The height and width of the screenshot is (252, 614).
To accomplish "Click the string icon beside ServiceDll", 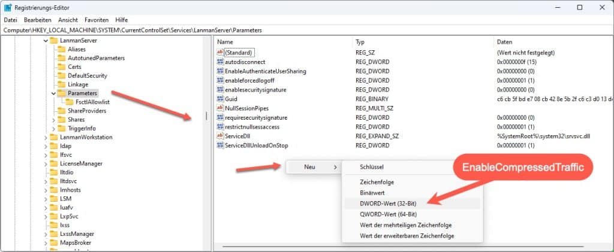I will click(220, 136).
